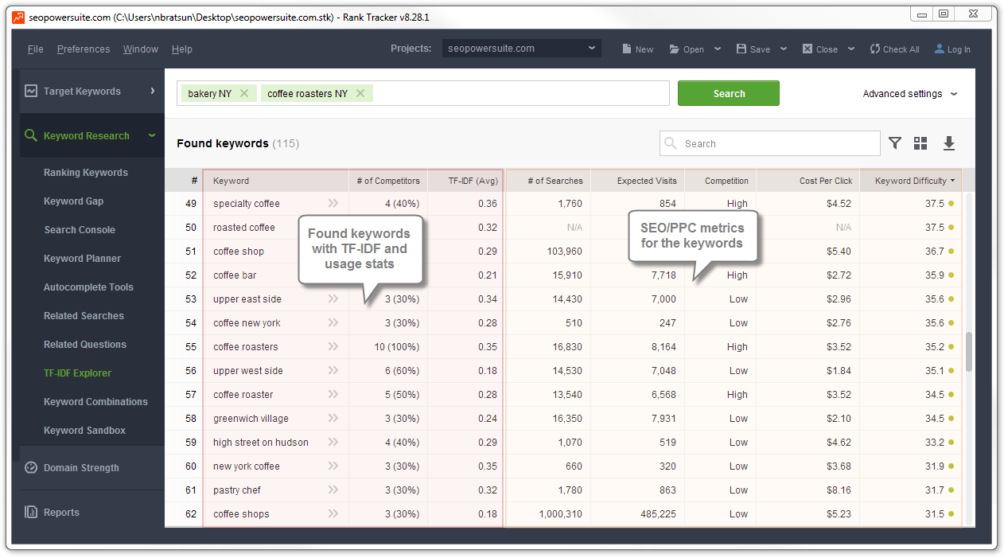The width and height of the screenshot is (1004, 558).
Task: Select Keyword Planner in the sidebar
Action: click(83, 259)
